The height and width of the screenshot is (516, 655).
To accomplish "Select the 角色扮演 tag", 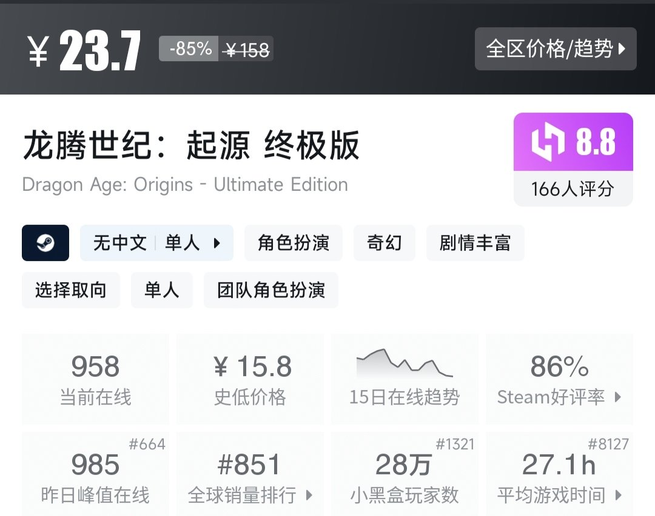I will 294,243.
